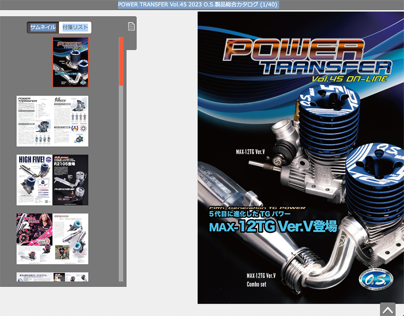Click the orange thumbnail scrollbar handle
Viewport: 404px width, 316px height.
tap(121, 61)
